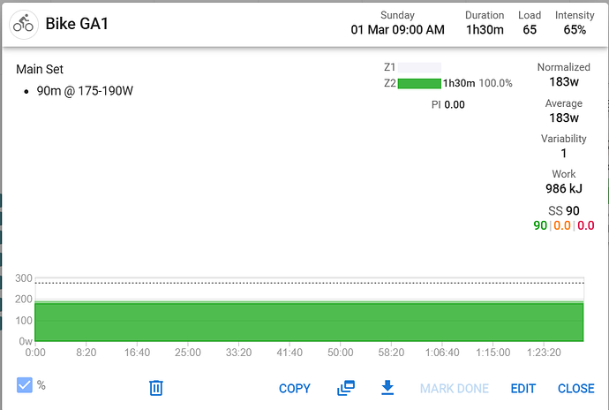The width and height of the screenshot is (609, 410).
Task: Select the 90m @ 175-190W step text
Action: pos(85,91)
